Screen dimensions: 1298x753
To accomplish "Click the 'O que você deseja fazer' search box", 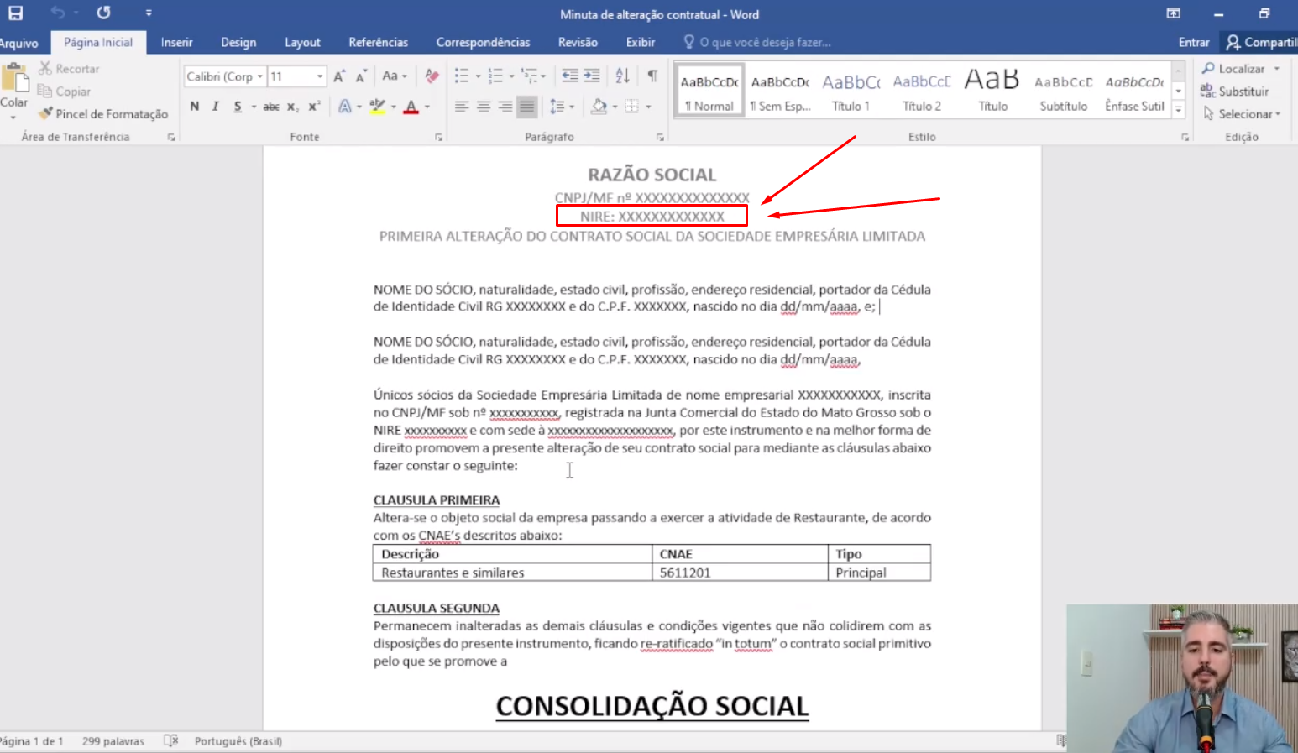I will coord(757,42).
